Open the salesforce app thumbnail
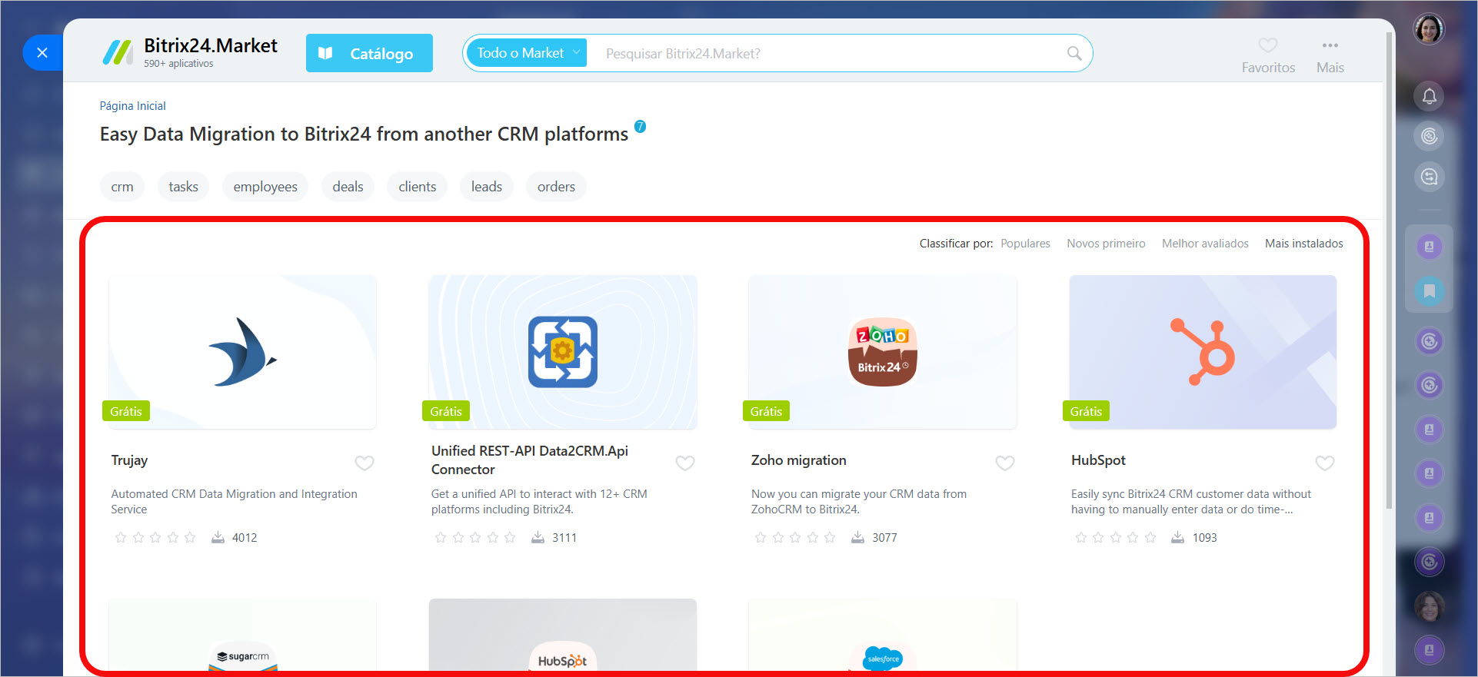The height and width of the screenshot is (677, 1478). (883, 636)
